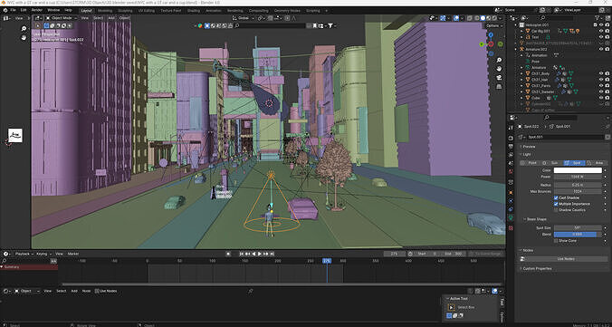Open the outliner filter dropdown
Viewport: 612px width, 327px height.
598,18
